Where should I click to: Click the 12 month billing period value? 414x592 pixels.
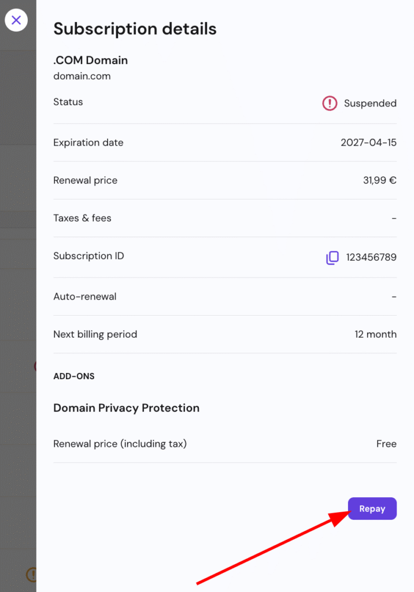click(375, 334)
